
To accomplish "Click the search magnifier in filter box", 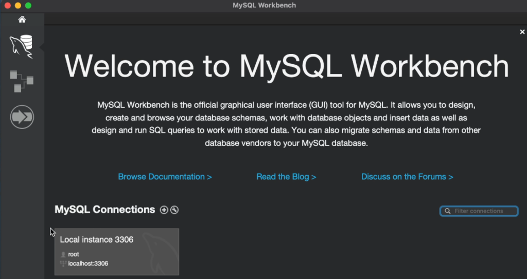I will point(447,211).
